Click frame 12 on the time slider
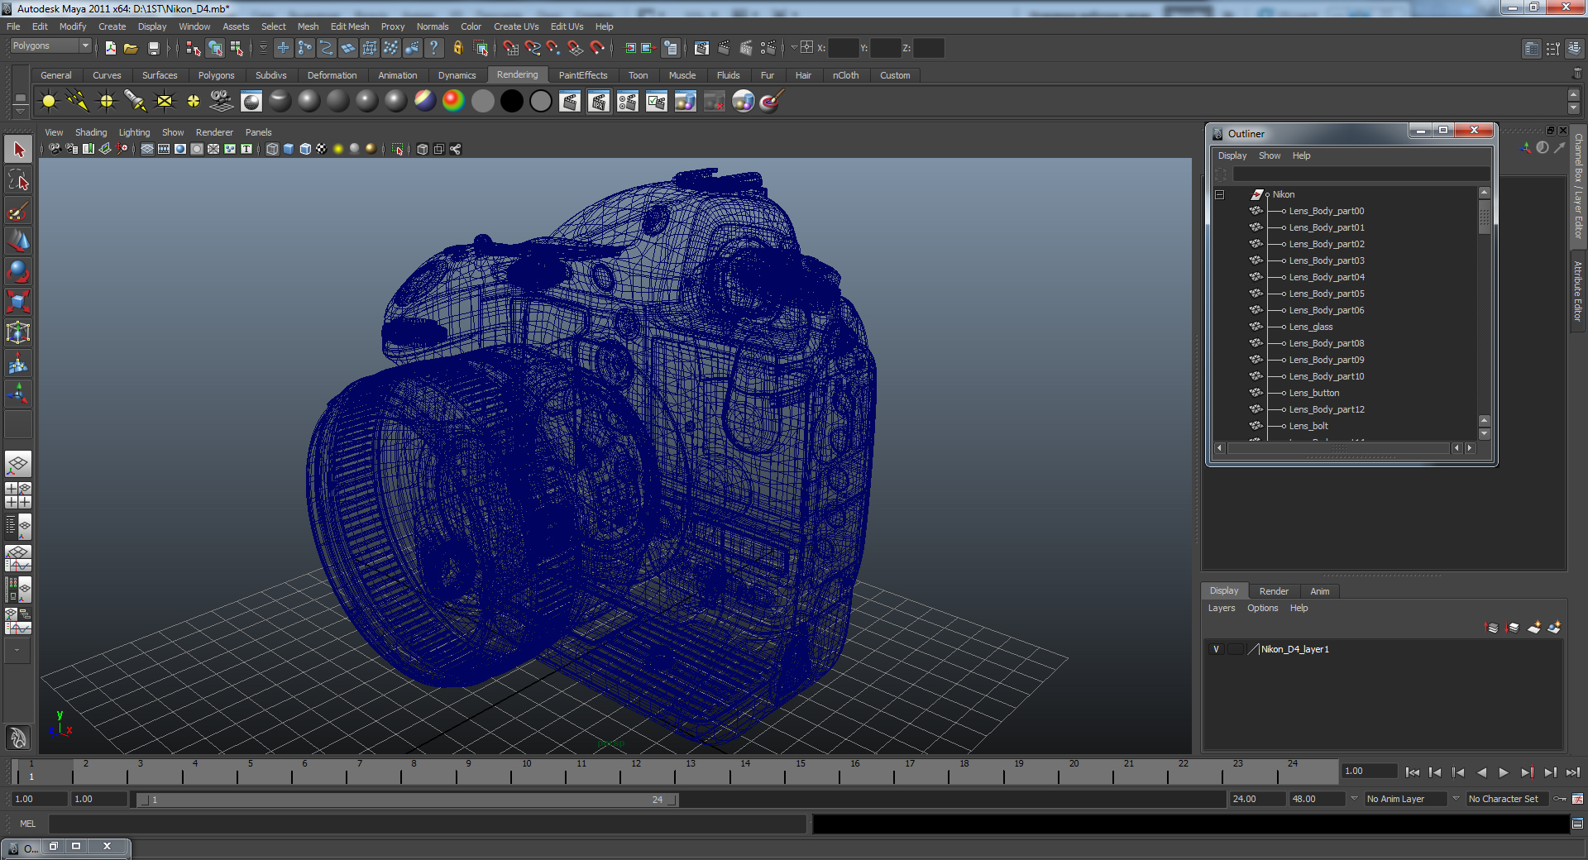1588x860 pixels. click(635, 772)
